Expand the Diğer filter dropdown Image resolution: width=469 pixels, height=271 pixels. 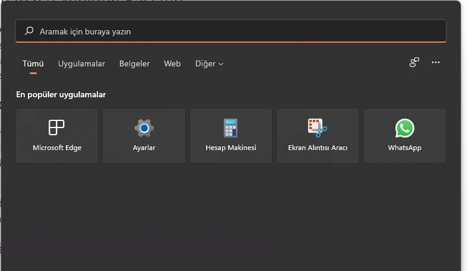pos(205,63)
